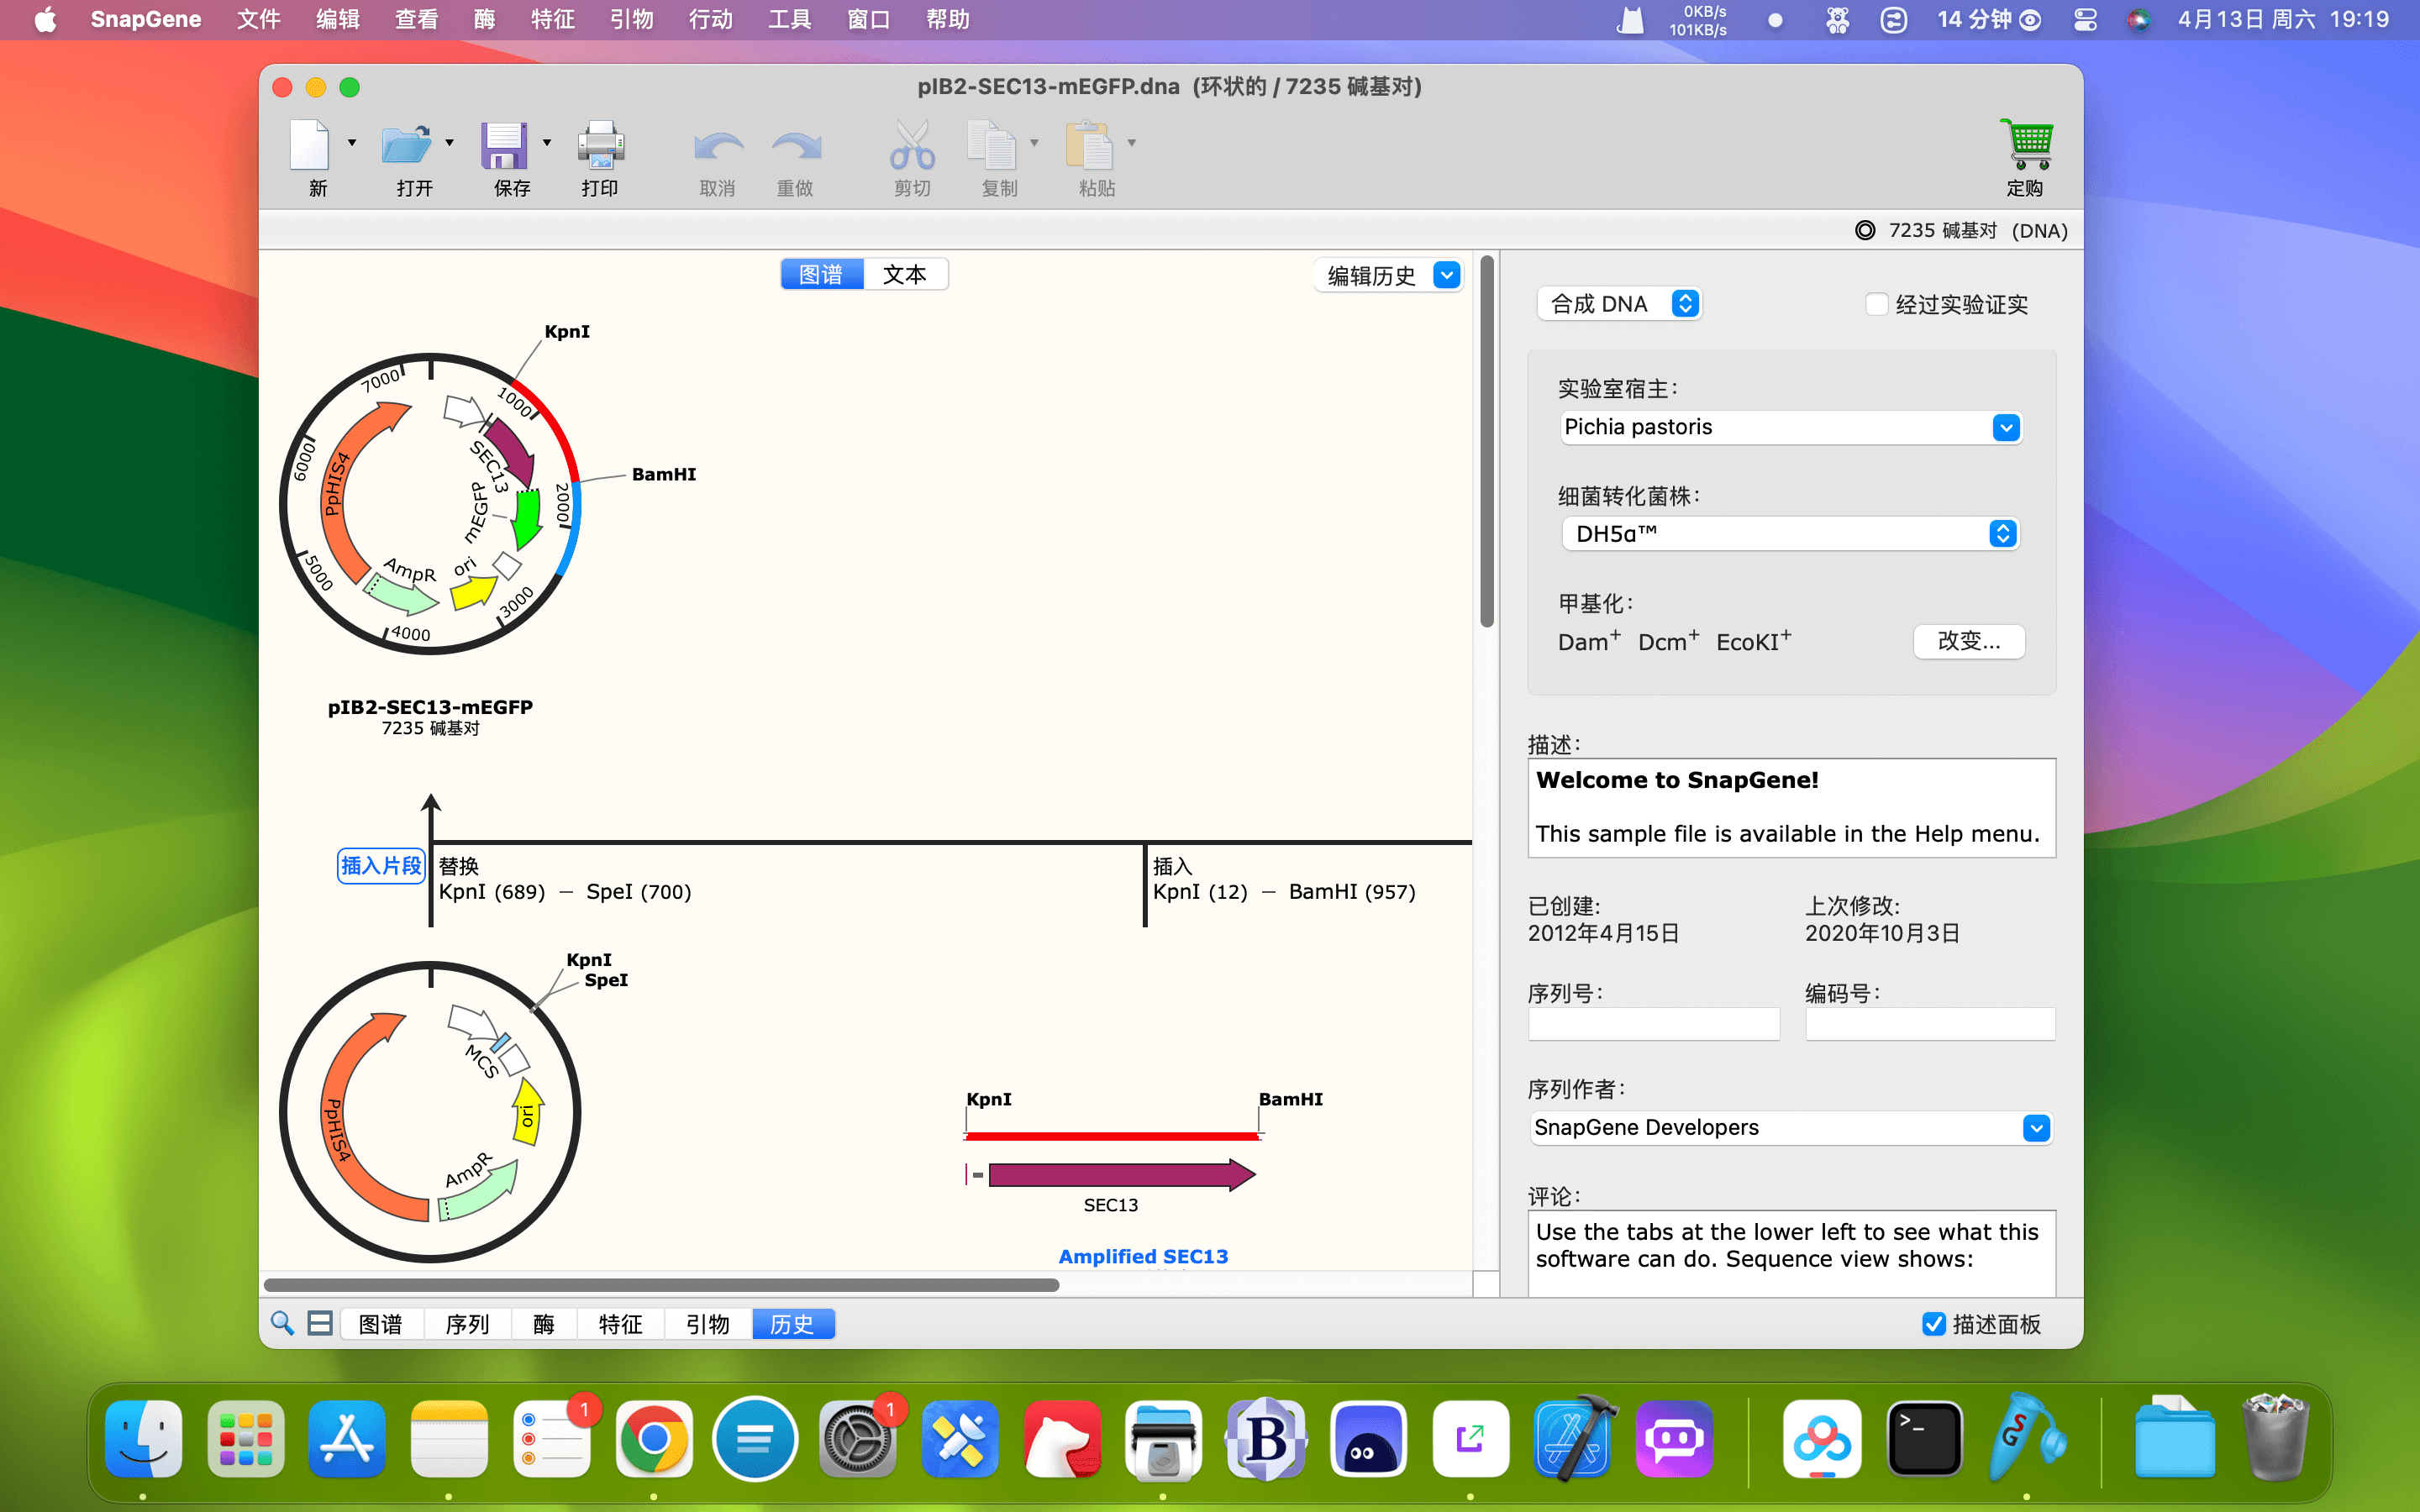Select the pIB2-SEC13-mEGFP plasmid map

coord(431,504)
